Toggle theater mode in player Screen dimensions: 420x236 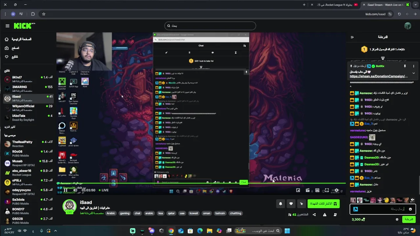click(x=317, y=190)
